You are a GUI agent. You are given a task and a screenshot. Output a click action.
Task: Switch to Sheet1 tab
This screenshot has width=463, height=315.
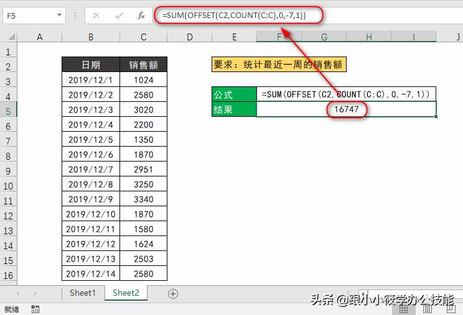point(83,293)
